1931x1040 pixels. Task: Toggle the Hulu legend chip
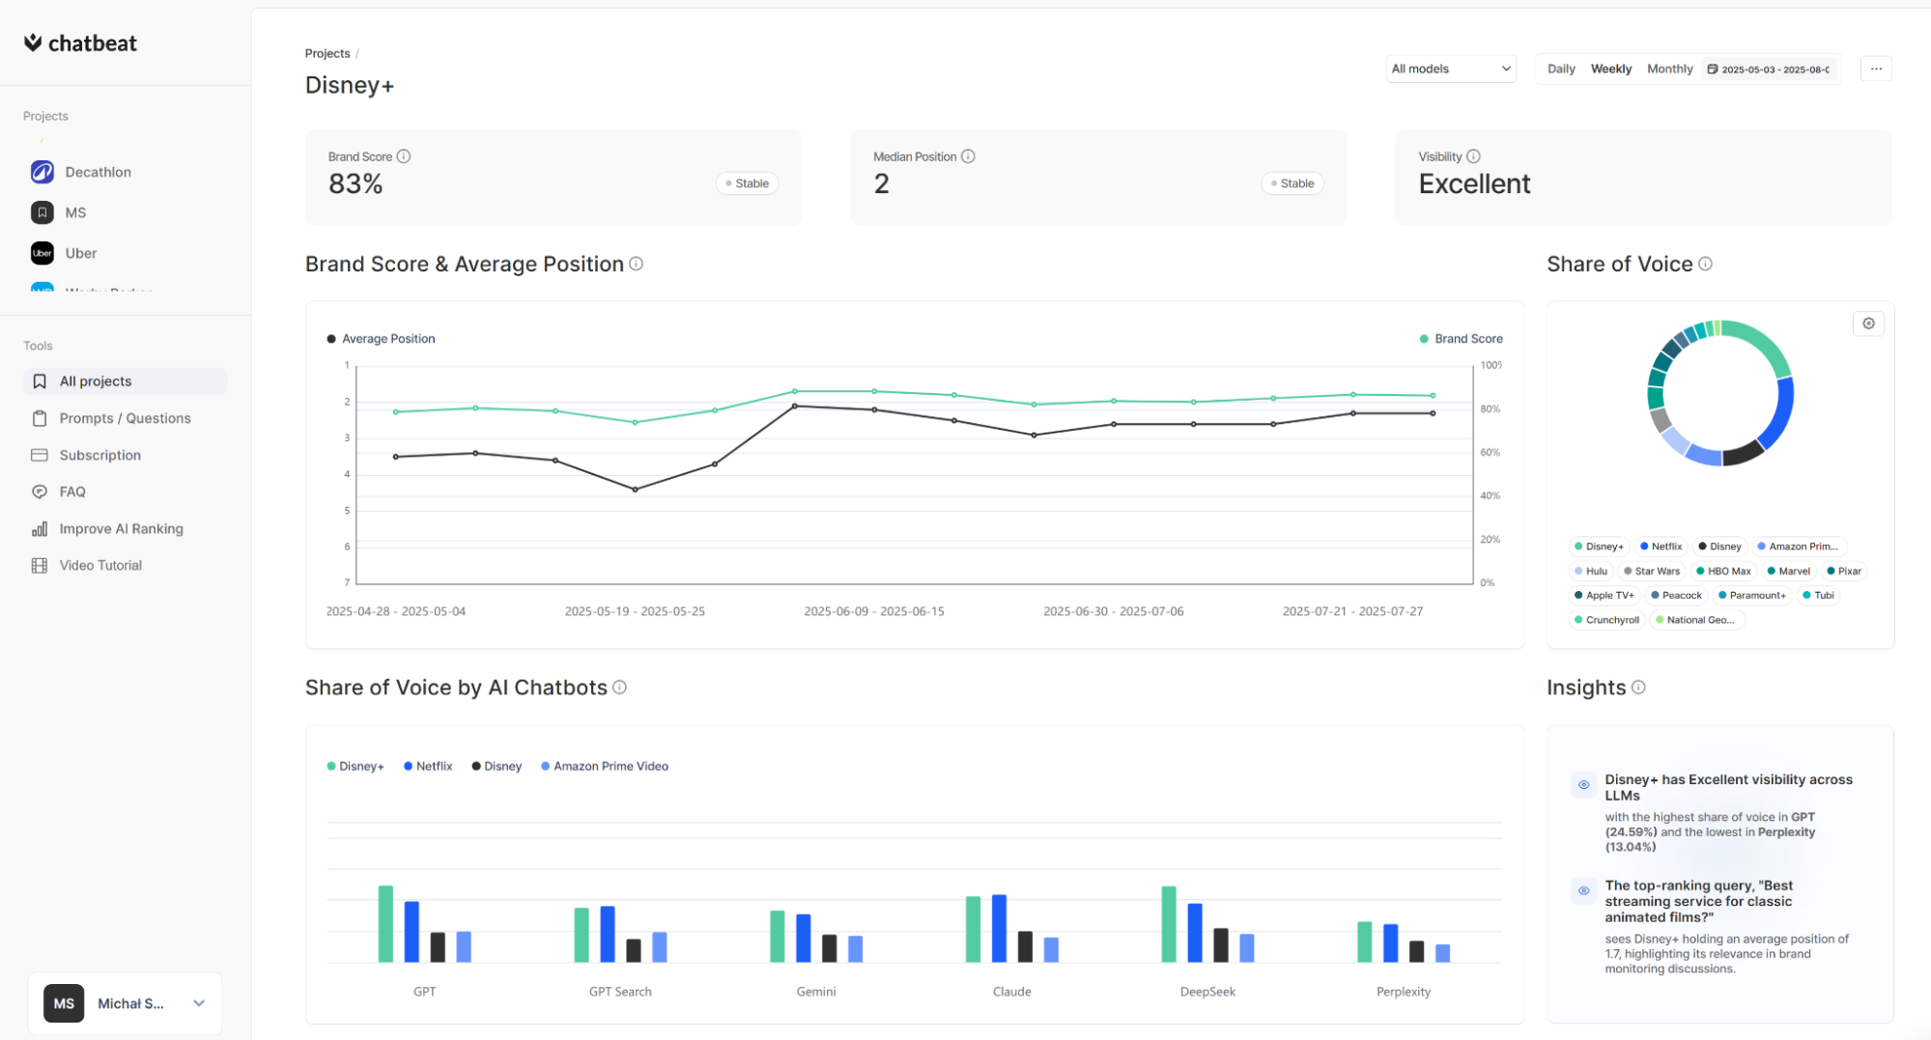[1591, 571]
